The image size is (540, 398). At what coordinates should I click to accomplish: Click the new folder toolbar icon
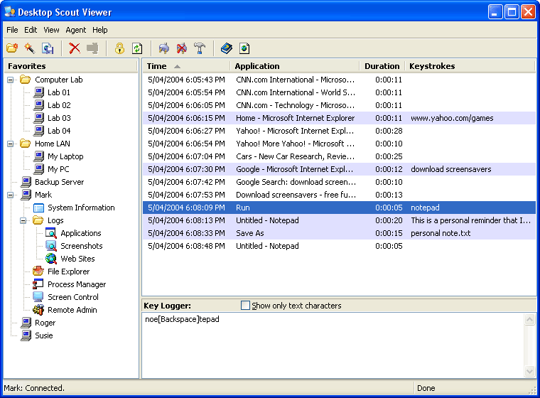pyautogui.click(x=12, y=48)
